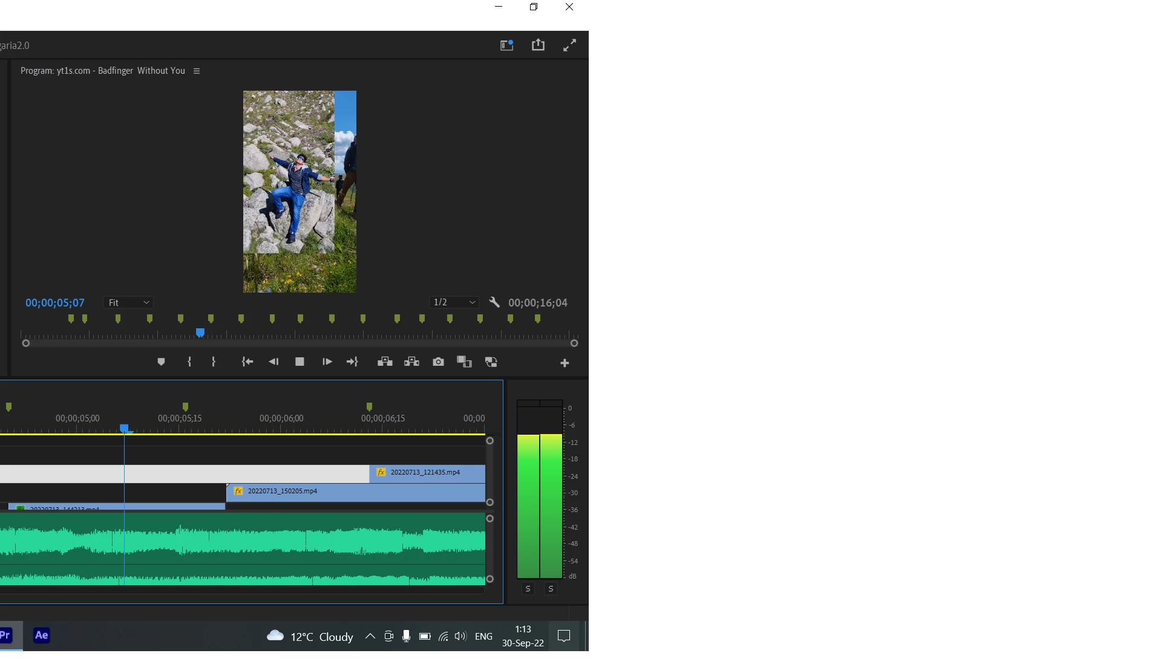Solo left audio meter channel
Screen dimensions: 1169x659
tap(528, 589)
